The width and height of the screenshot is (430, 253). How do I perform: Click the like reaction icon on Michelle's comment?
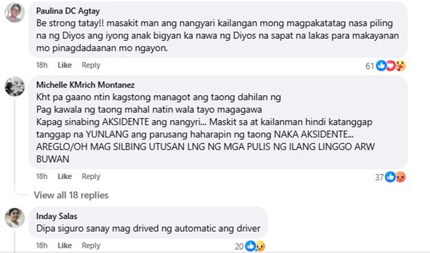(390, 177)
